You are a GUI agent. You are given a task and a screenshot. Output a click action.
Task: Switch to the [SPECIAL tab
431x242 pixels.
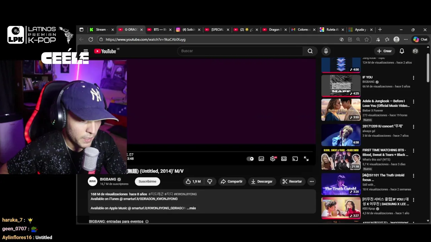tap(217, 30)
